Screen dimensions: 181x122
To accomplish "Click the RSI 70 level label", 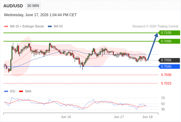I will coord(163,98).
